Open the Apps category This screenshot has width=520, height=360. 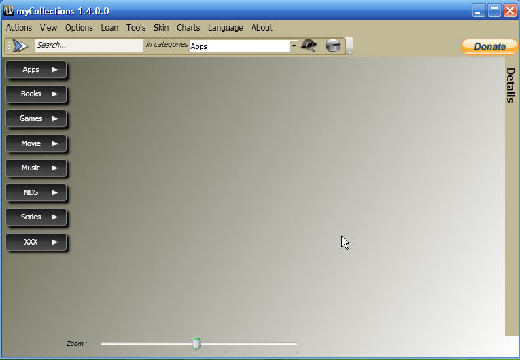pyautogui.click(x=36, y=69)
